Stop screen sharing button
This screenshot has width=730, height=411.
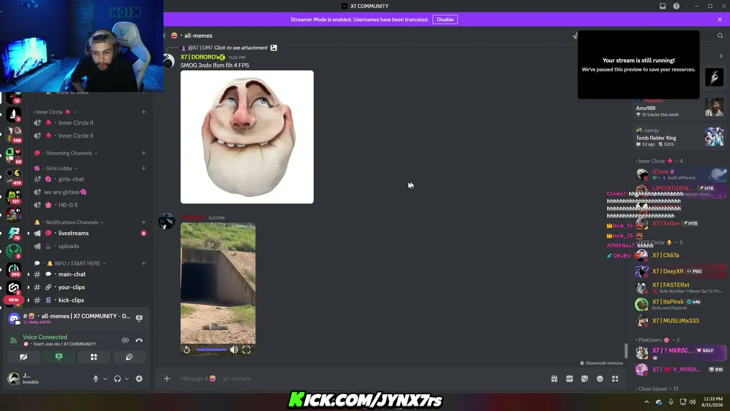pyautogui.click(x=59, y=357)
